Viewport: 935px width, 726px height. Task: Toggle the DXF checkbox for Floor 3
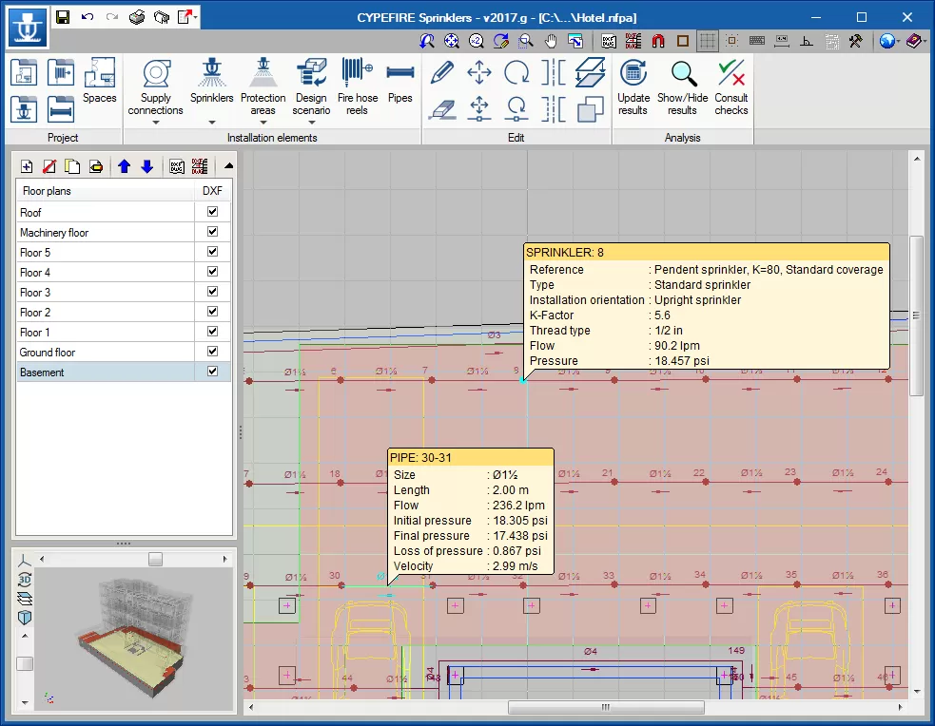tap(212, 291)
